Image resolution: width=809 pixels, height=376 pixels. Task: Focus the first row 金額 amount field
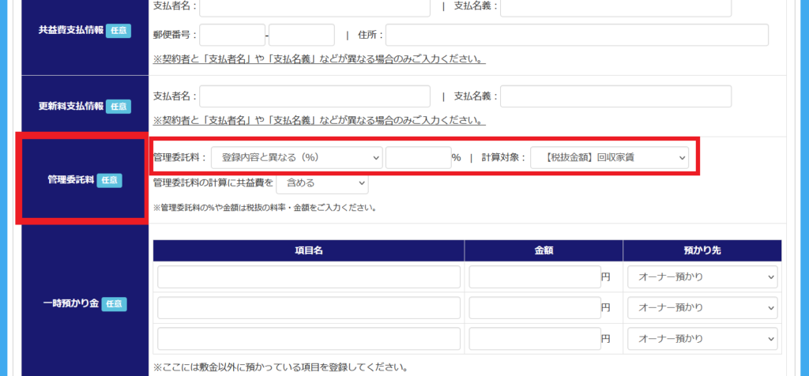pyautogui.click(x=534, y=277)
